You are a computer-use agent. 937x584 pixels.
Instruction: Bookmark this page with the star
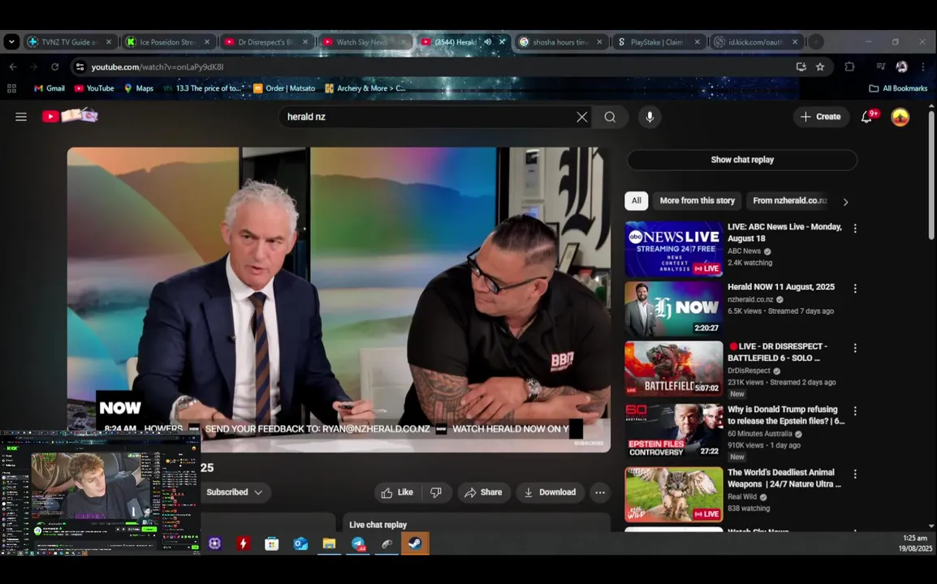click(820, 67)
